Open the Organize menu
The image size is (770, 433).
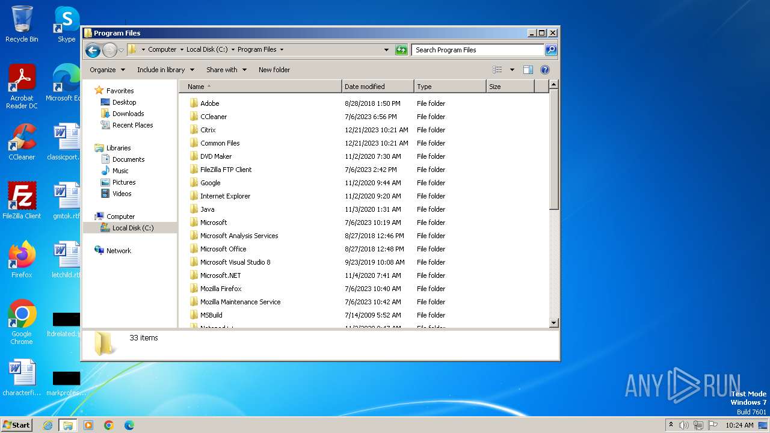coord(107,70)
